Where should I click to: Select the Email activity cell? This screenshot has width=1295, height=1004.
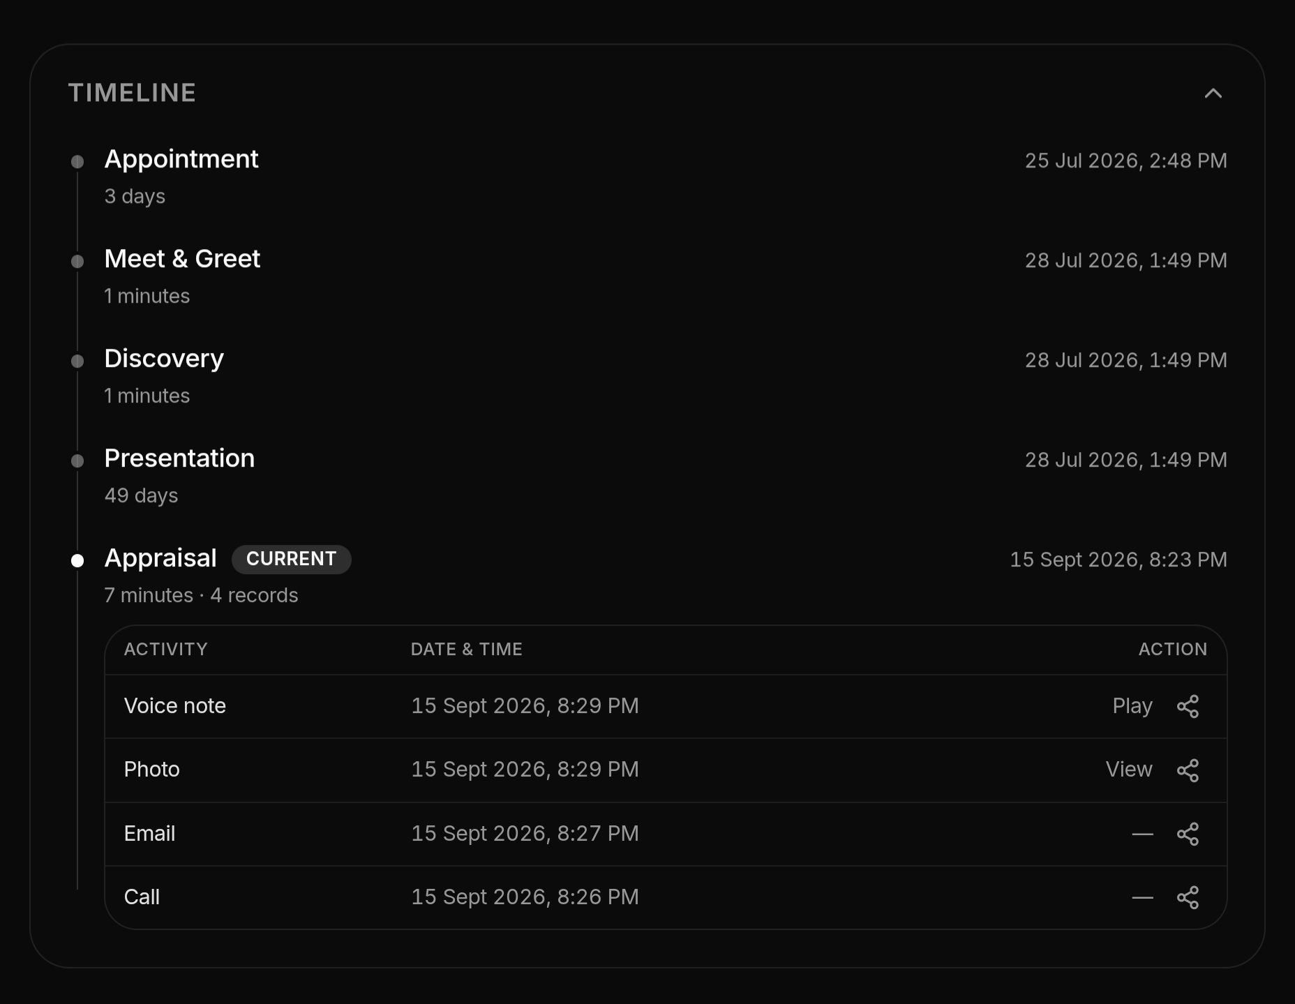coord(149,833)
